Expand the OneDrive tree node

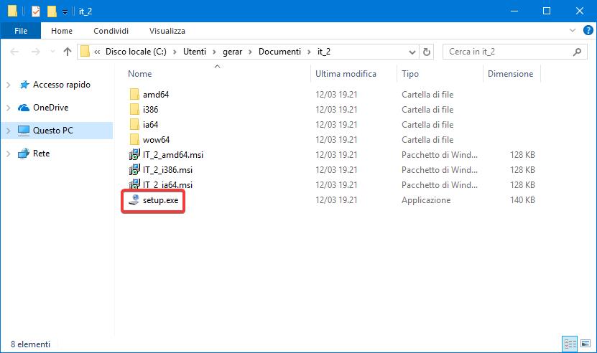click(x=9, y=108)
